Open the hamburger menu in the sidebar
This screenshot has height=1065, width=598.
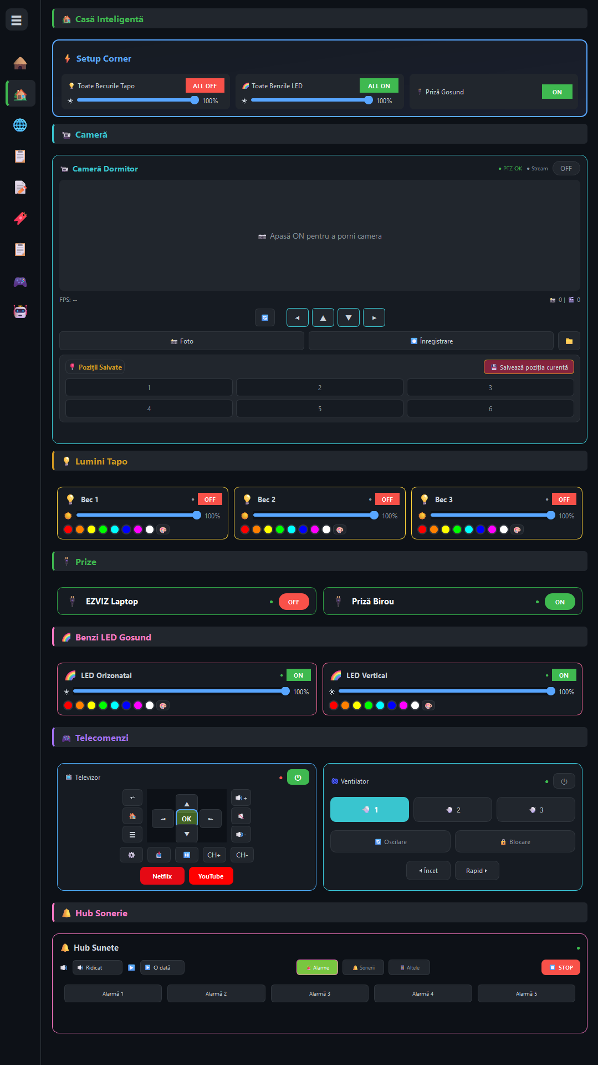[17, 20]
